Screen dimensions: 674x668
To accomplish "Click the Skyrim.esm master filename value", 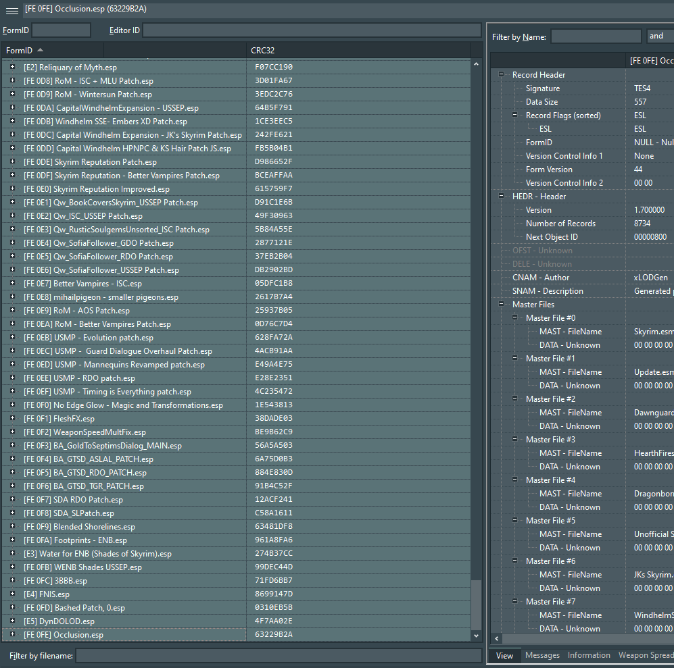I will (653, 331).
